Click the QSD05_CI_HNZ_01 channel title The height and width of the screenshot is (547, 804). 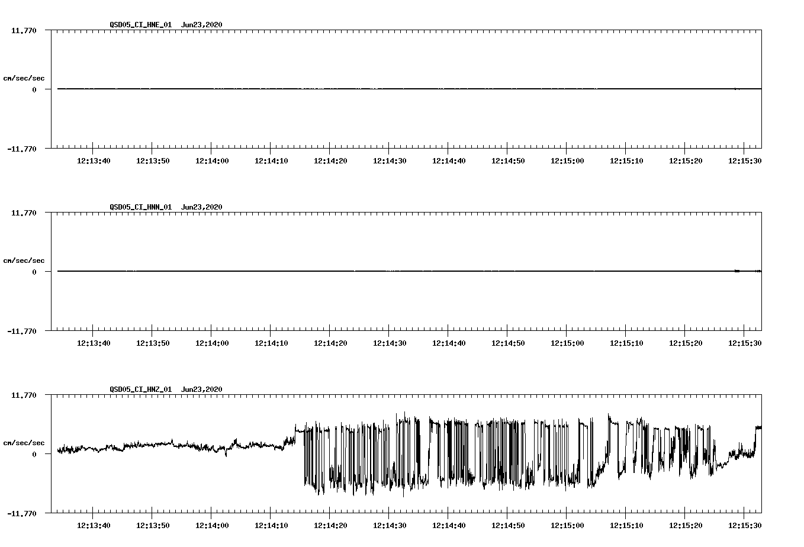141,390
